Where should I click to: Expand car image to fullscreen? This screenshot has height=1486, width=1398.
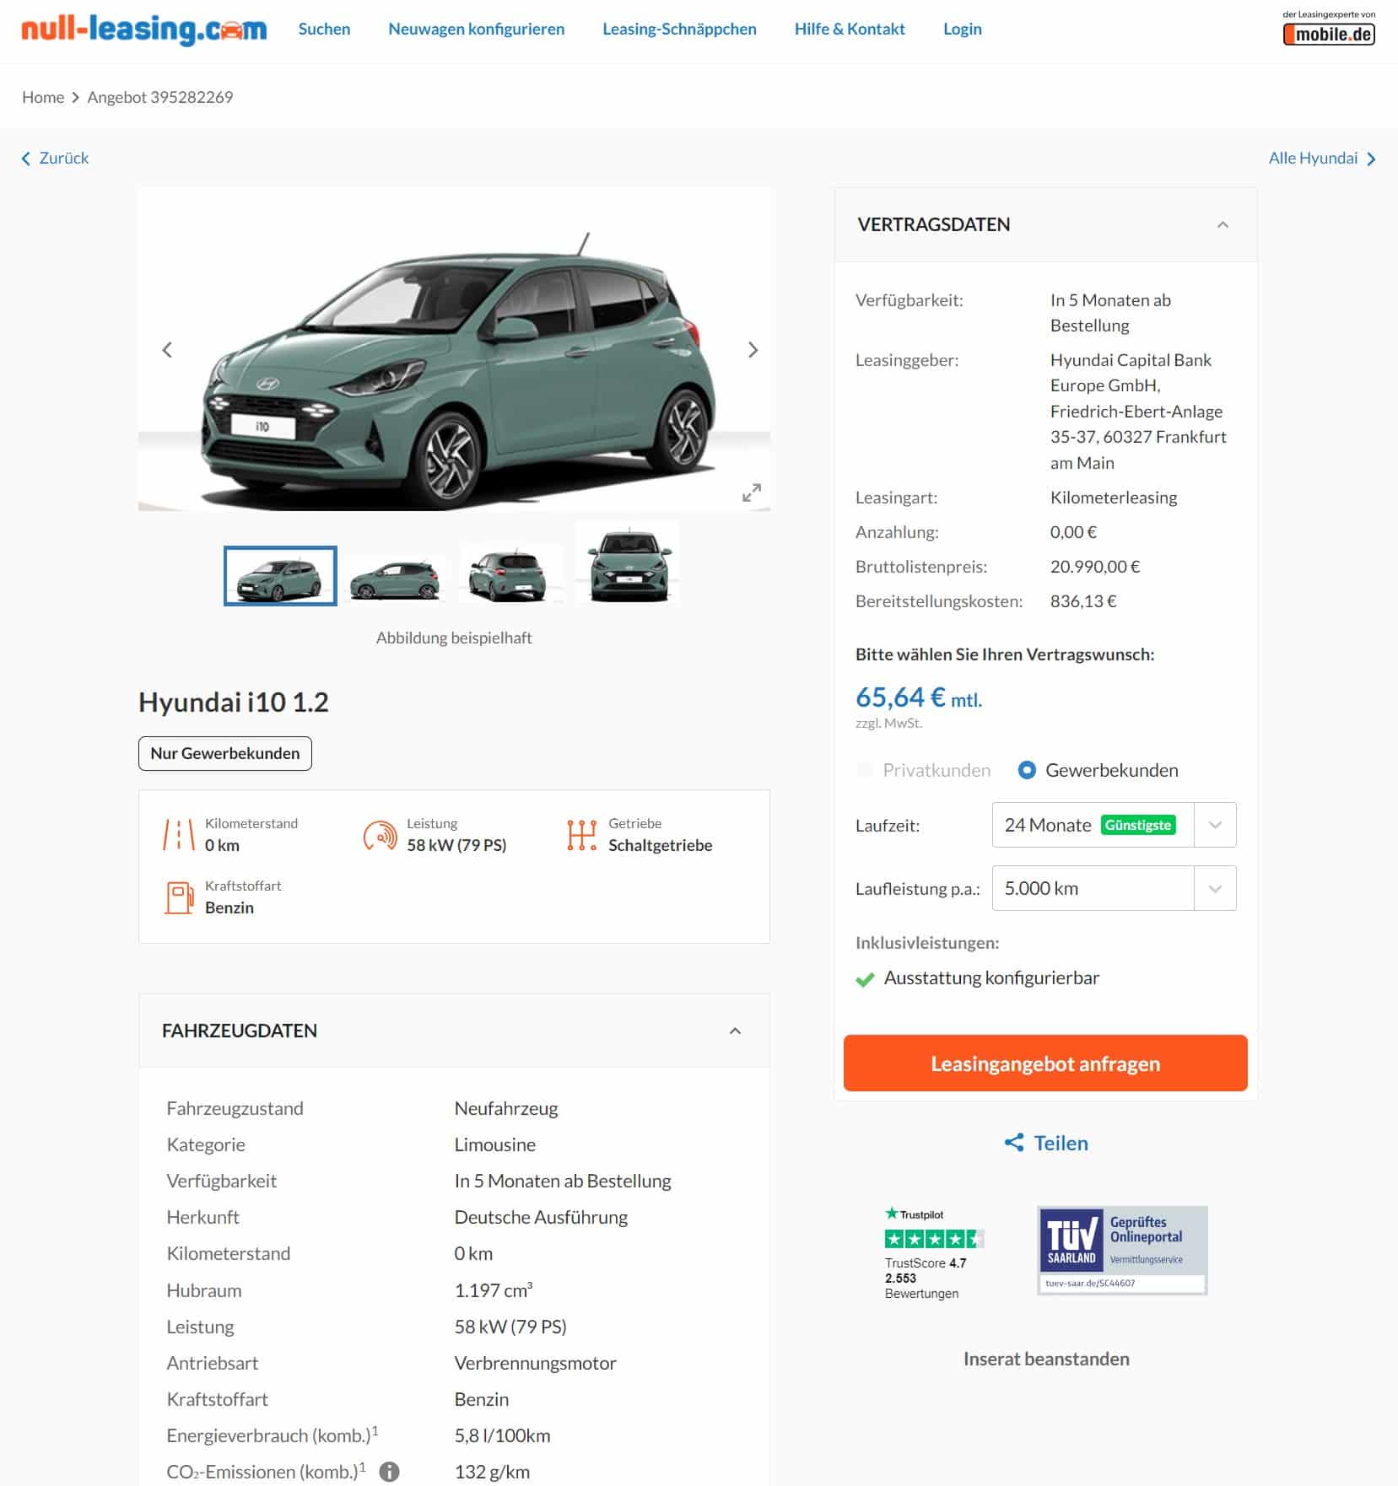[752, 493]
